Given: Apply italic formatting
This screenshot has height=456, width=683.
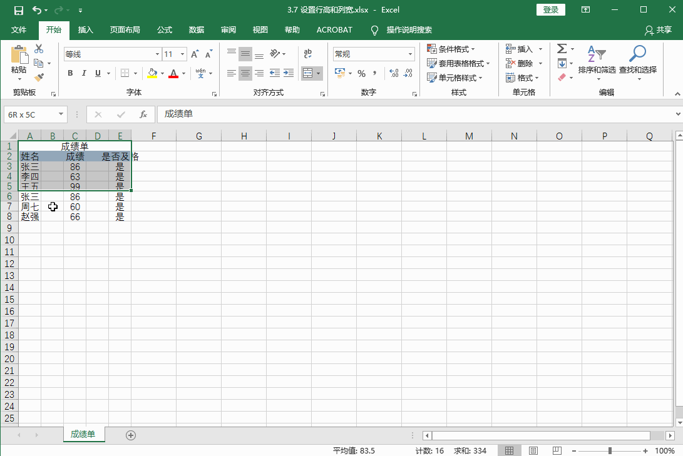Looking at the screenshot, I should [83, 73].
